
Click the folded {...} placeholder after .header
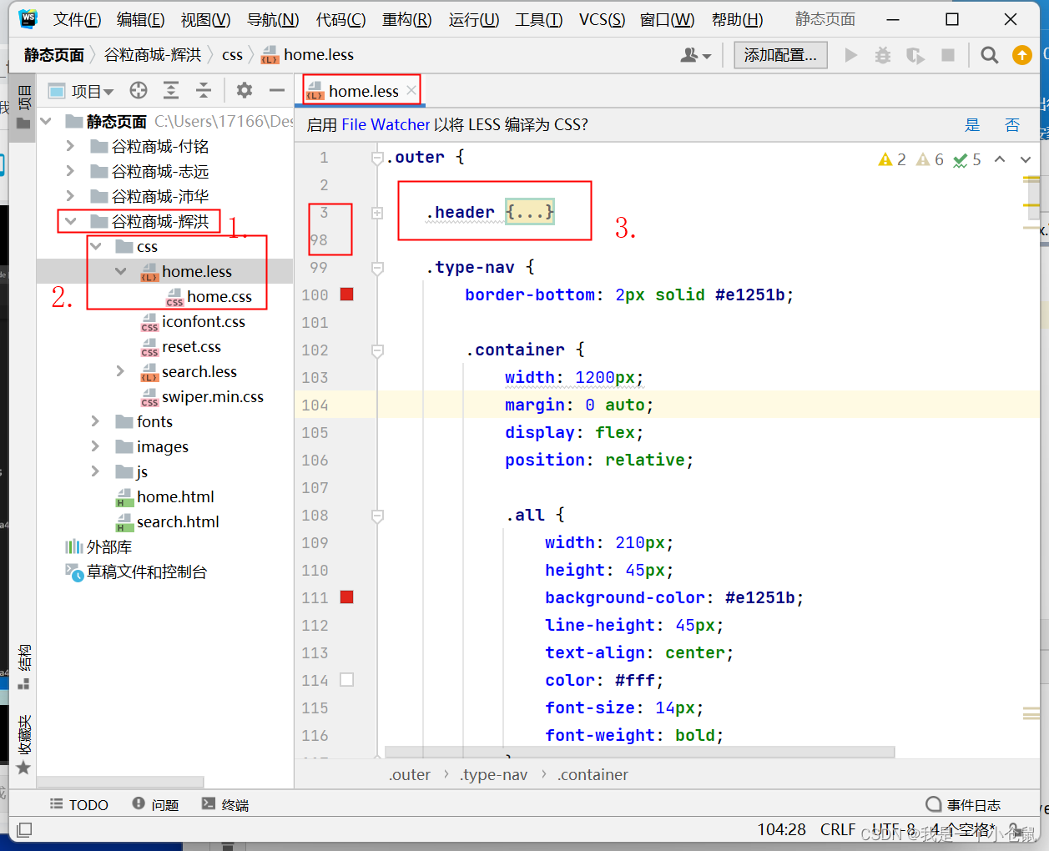(x=530, y=212)
